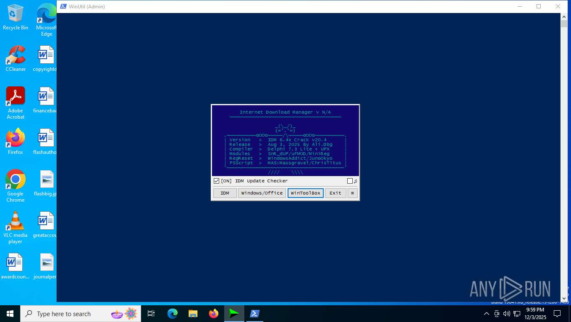The image size is (571, 322).
Task: Select the awardcoun Word document icon
Action: pyautogui.click(x=16, y=266)
